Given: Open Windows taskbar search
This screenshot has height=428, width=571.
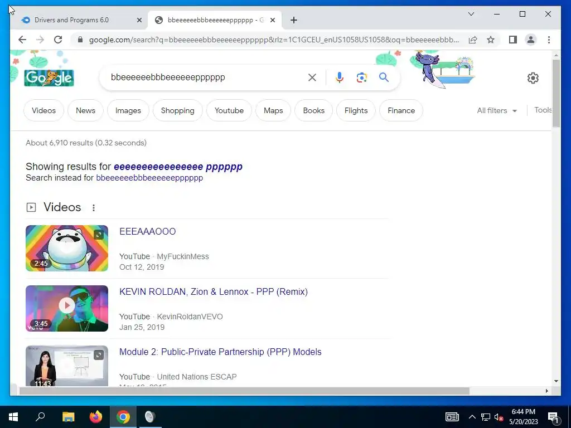Looking at the screenshot, I should [x=40, y=417].
